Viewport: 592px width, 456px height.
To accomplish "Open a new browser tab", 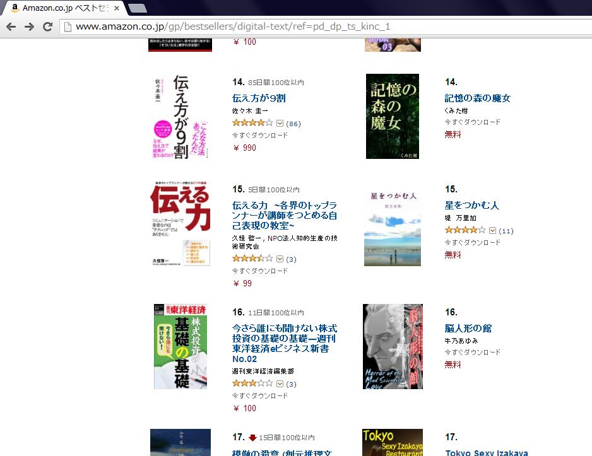I will point(138,8).
